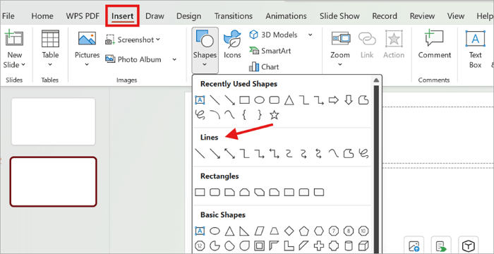The height and width of the screenshot is (254, 494).
Task: Open the Insert ribbon tab
Action: tap(123, 16)
